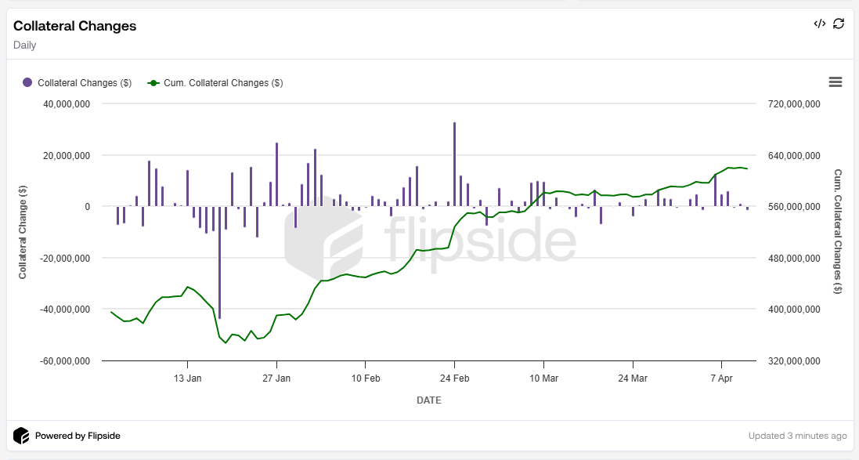Click the left Collateral Change ($) axis title

pyautogui.click(x=23, y=232)
